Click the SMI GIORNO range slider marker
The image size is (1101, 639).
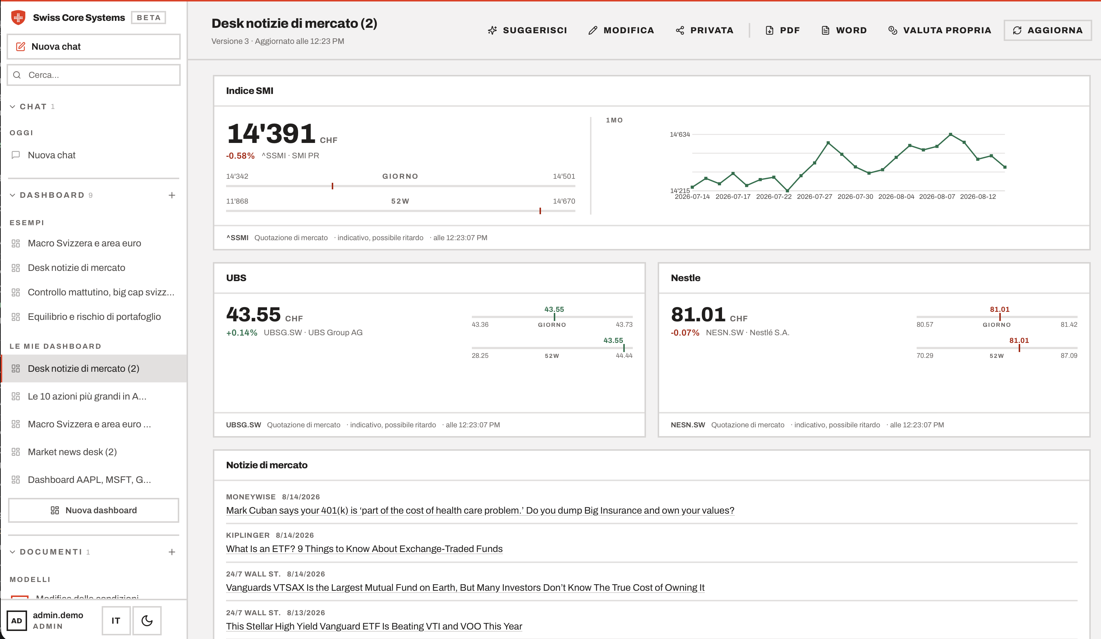point(332,186)
